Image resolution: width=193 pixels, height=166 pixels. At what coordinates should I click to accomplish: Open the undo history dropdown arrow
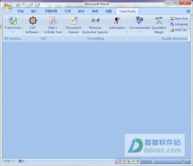pyautogui.click(x=27, y=4)
